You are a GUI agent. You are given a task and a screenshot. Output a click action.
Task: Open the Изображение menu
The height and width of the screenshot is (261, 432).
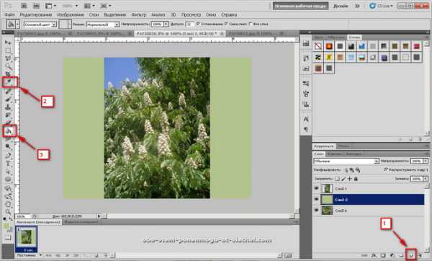tap(71, 14)
